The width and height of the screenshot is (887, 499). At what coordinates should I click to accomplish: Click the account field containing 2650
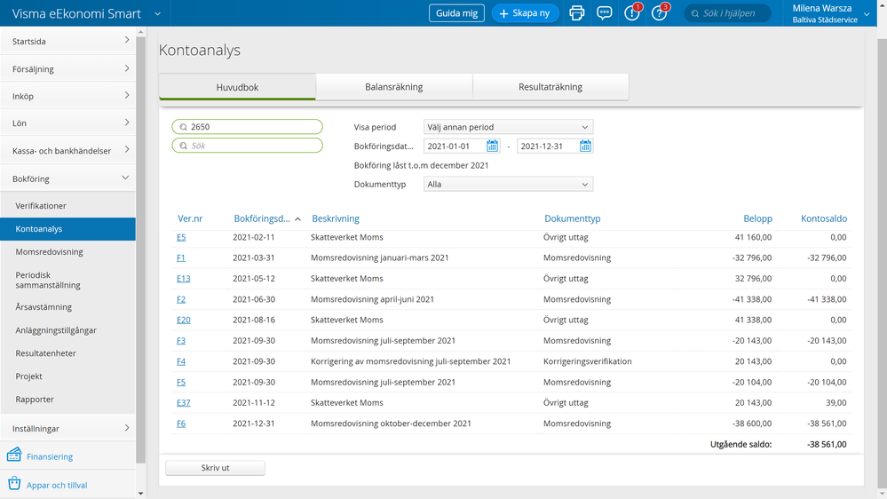coord(247,127)
